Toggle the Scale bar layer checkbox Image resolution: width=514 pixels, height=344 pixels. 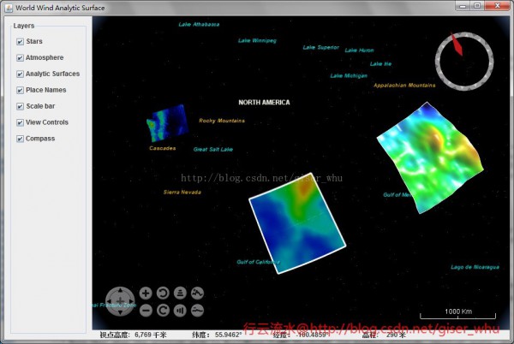point(20,106)
